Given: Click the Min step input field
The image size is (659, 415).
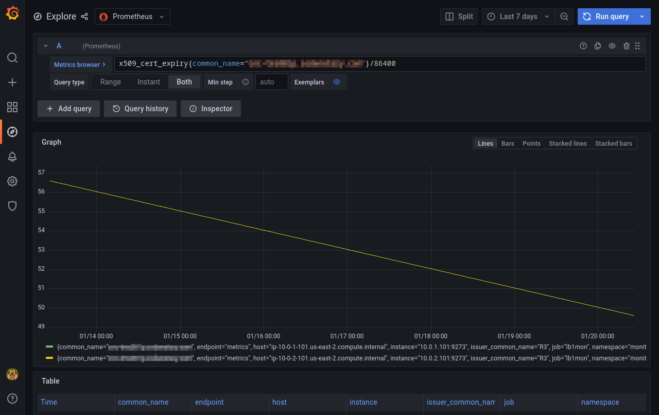Looking at the screenshot, I should click(271, 82).
